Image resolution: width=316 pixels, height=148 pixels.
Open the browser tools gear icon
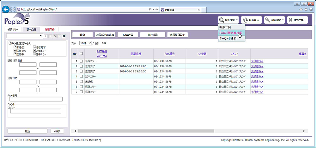(311, 9)
